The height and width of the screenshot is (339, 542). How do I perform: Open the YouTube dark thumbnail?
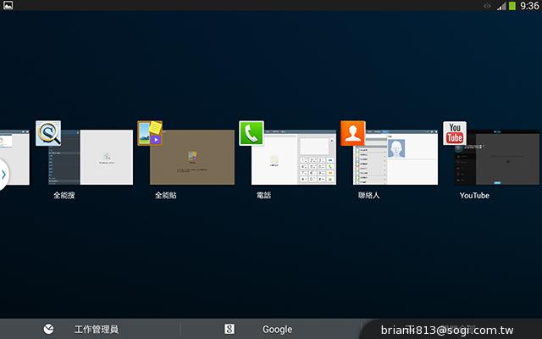coord(497,157)
